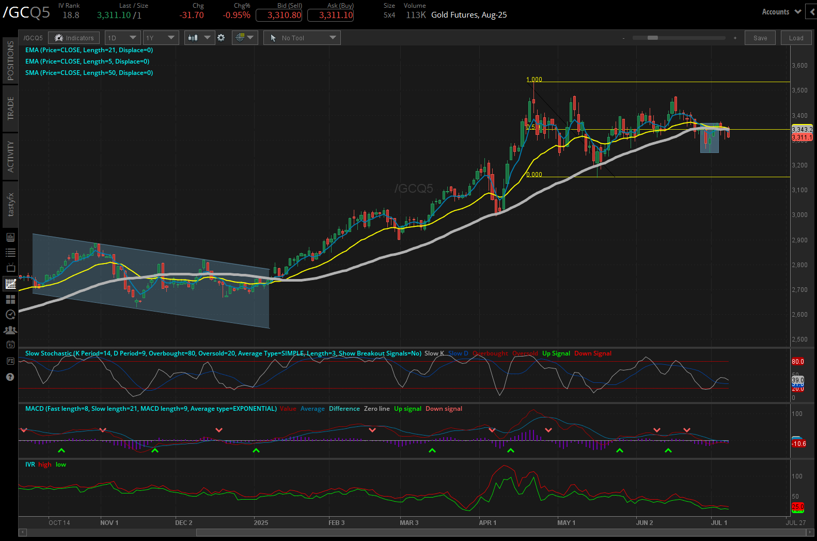
Task: Open the Indicators studies button
Action: [74, 38]
